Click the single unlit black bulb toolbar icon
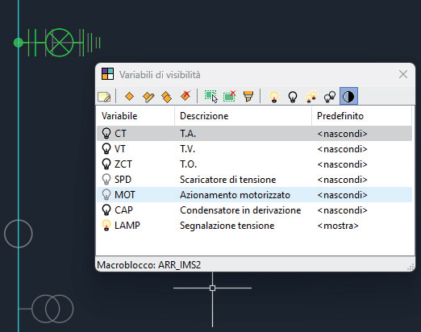 pos(293,97)
